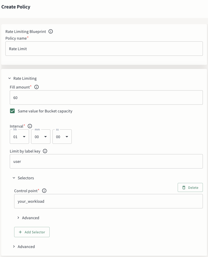Screen dimensions: 208x257
Task: Uncheck Same value for Bucket capacity
Action: pos(12,111)
